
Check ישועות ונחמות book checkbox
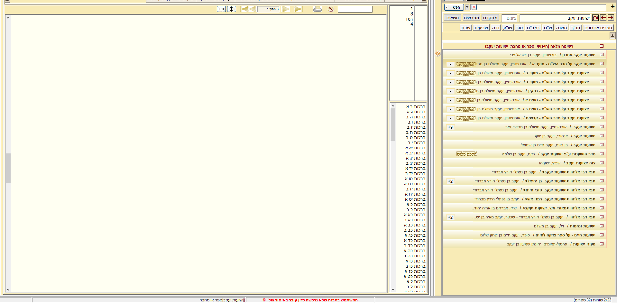click(x=602, y=226)
